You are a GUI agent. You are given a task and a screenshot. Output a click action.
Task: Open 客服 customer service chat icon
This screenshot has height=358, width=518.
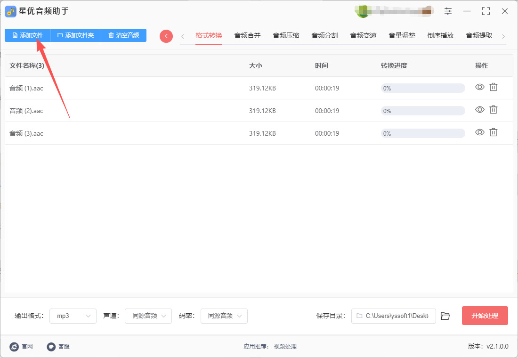coord(51,347)
